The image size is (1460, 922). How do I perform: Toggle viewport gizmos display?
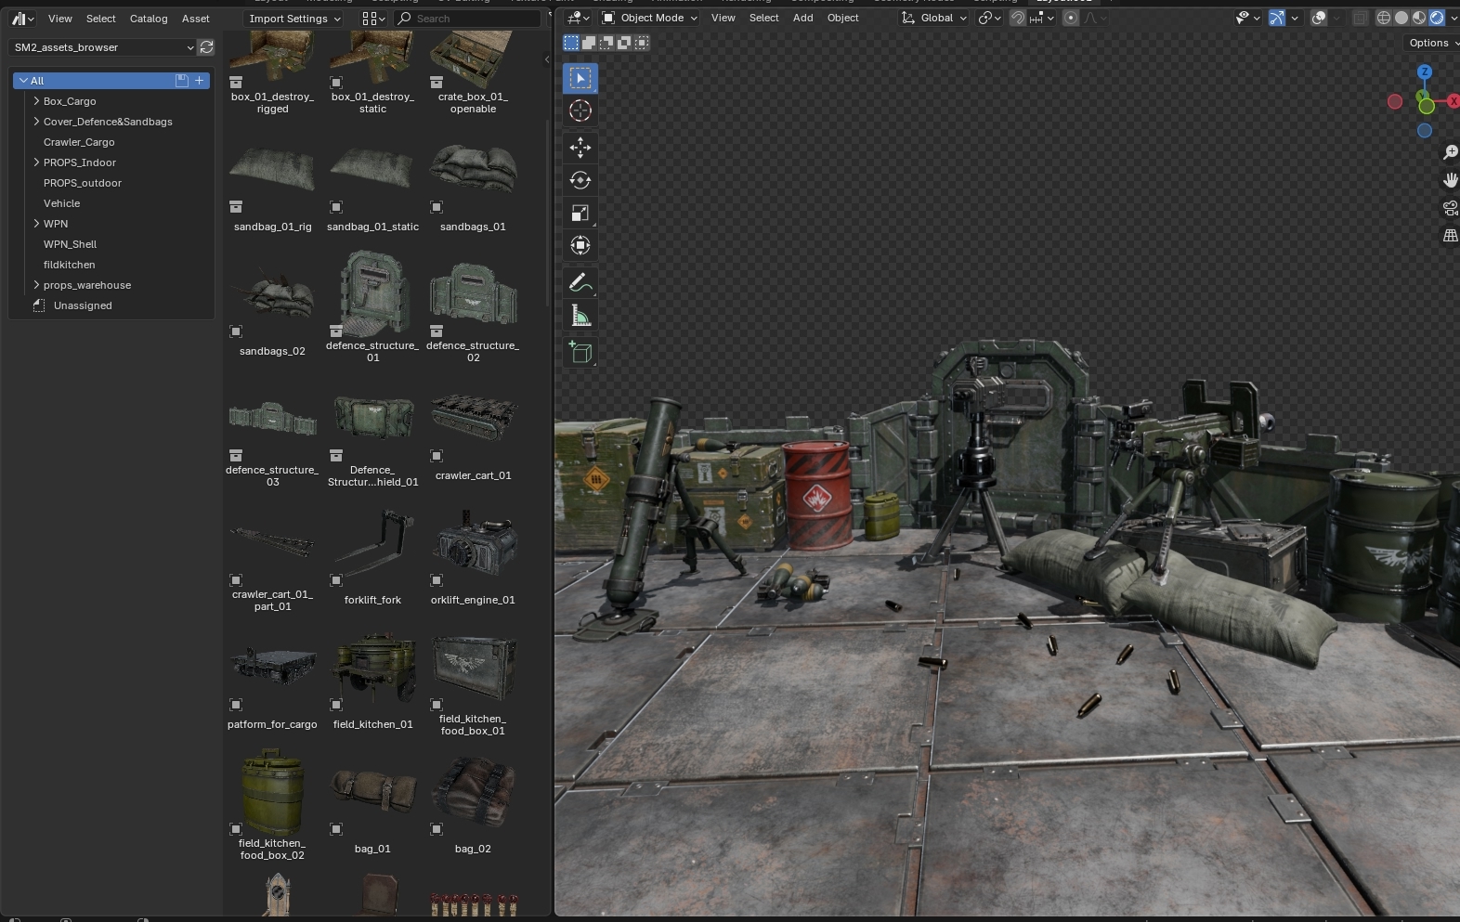coord(1277,18)
